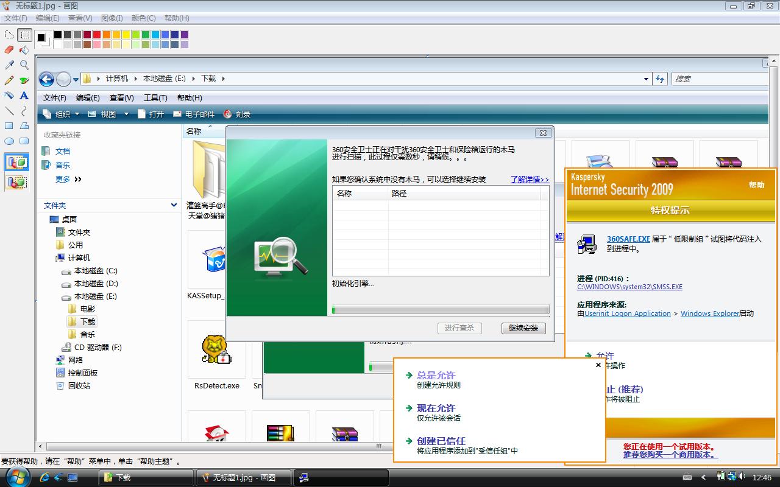
Task: Open the 了解详情>> link
Action: coord(530,180)
